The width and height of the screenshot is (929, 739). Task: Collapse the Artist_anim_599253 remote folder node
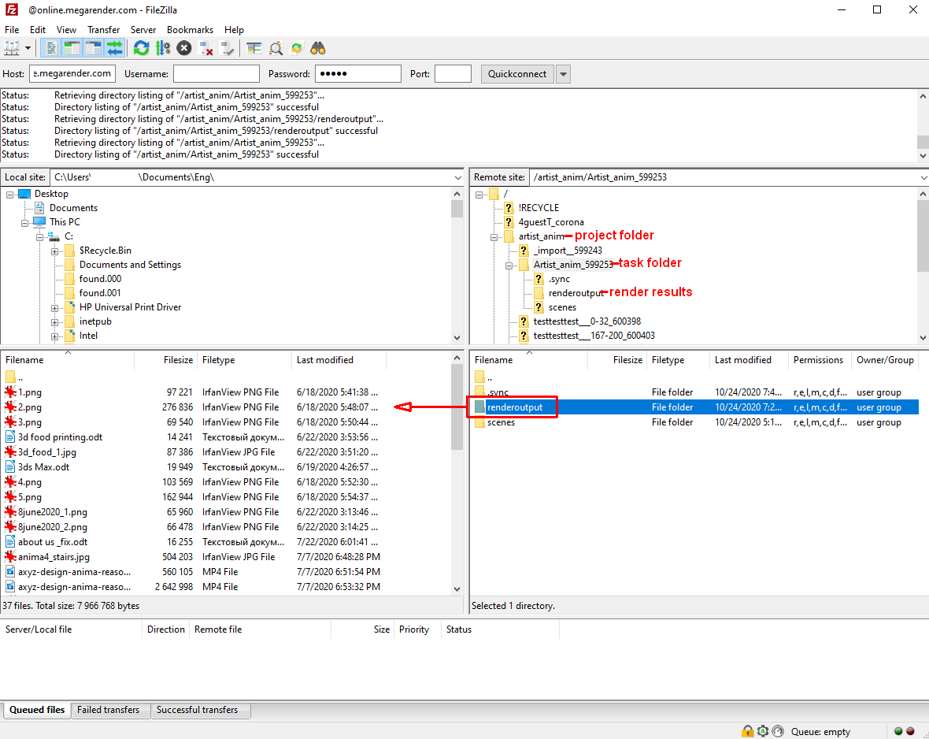point(509,266)
